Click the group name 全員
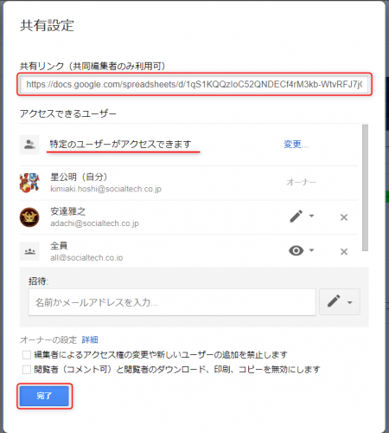 pyautogui.click(x=59, y=246)
